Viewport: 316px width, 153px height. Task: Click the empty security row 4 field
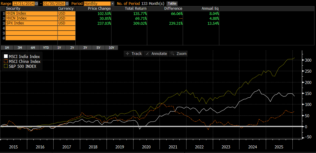pyautogui.click(x=31, y=28)
